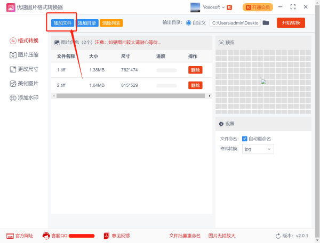Click the broken image thumbnail in preview
The width and height of the screenshot is (320, 243).
263,82
